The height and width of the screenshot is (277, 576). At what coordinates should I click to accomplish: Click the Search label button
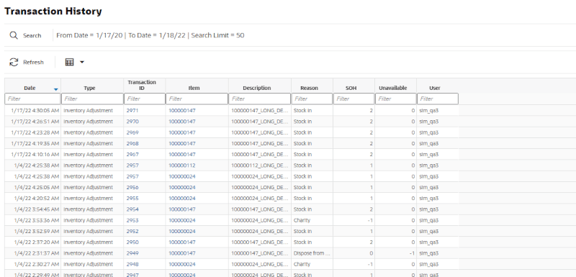pyautogui.click(x=32, y=35)
